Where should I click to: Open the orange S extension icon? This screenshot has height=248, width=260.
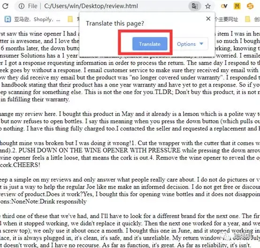pos(250,6)
